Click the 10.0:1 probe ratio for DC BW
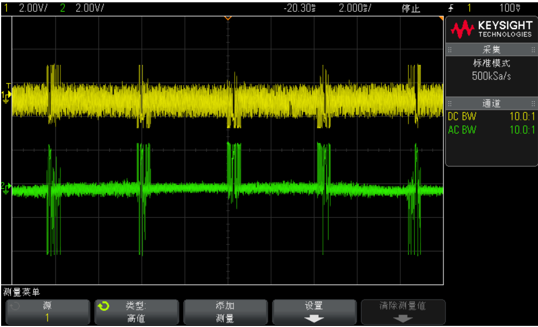 (522, 116)
